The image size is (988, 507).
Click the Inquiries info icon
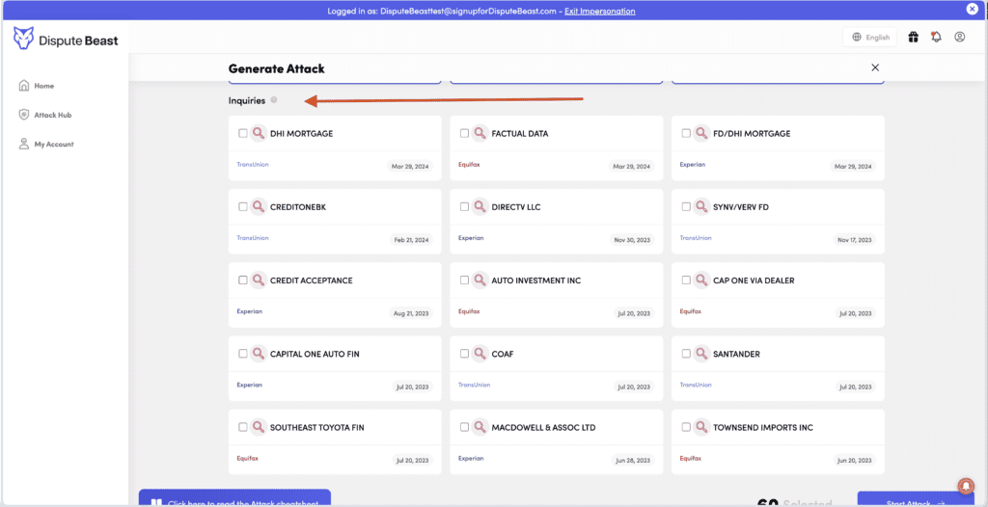tap(274, 100)
